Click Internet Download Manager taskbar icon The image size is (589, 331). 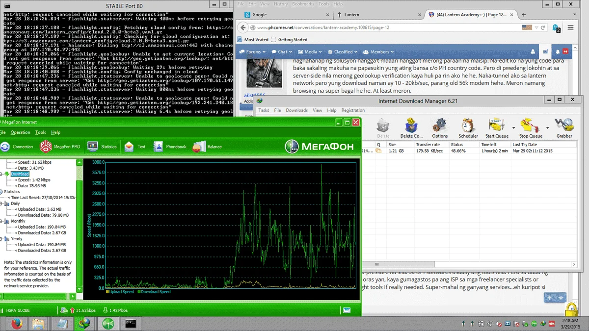(85, 323)
